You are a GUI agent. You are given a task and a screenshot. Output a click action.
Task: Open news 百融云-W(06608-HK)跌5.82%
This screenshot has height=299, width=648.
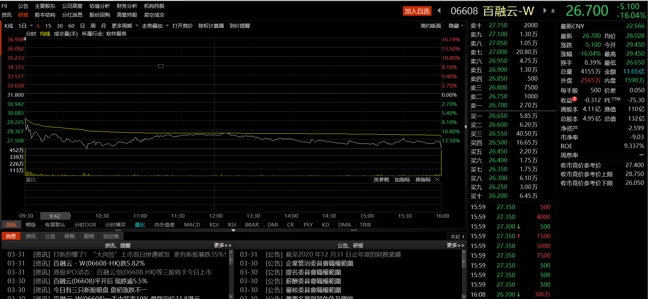tap(99, 263)
